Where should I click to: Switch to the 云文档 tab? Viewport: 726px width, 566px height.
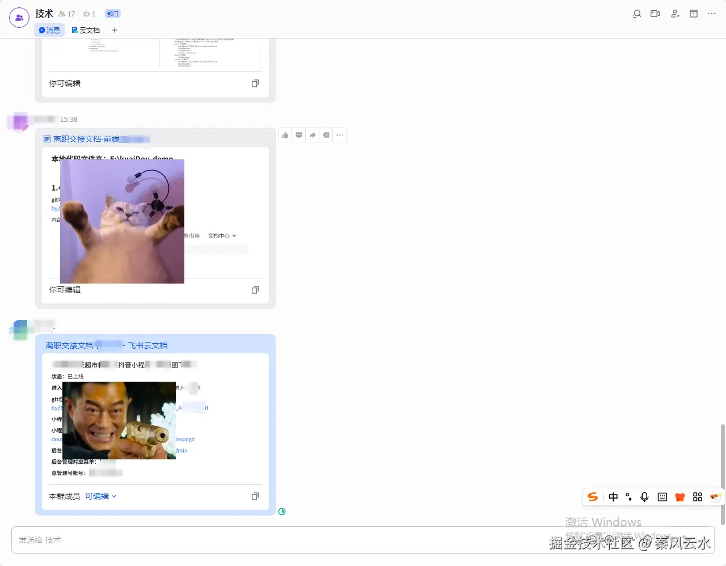[86, 30]
